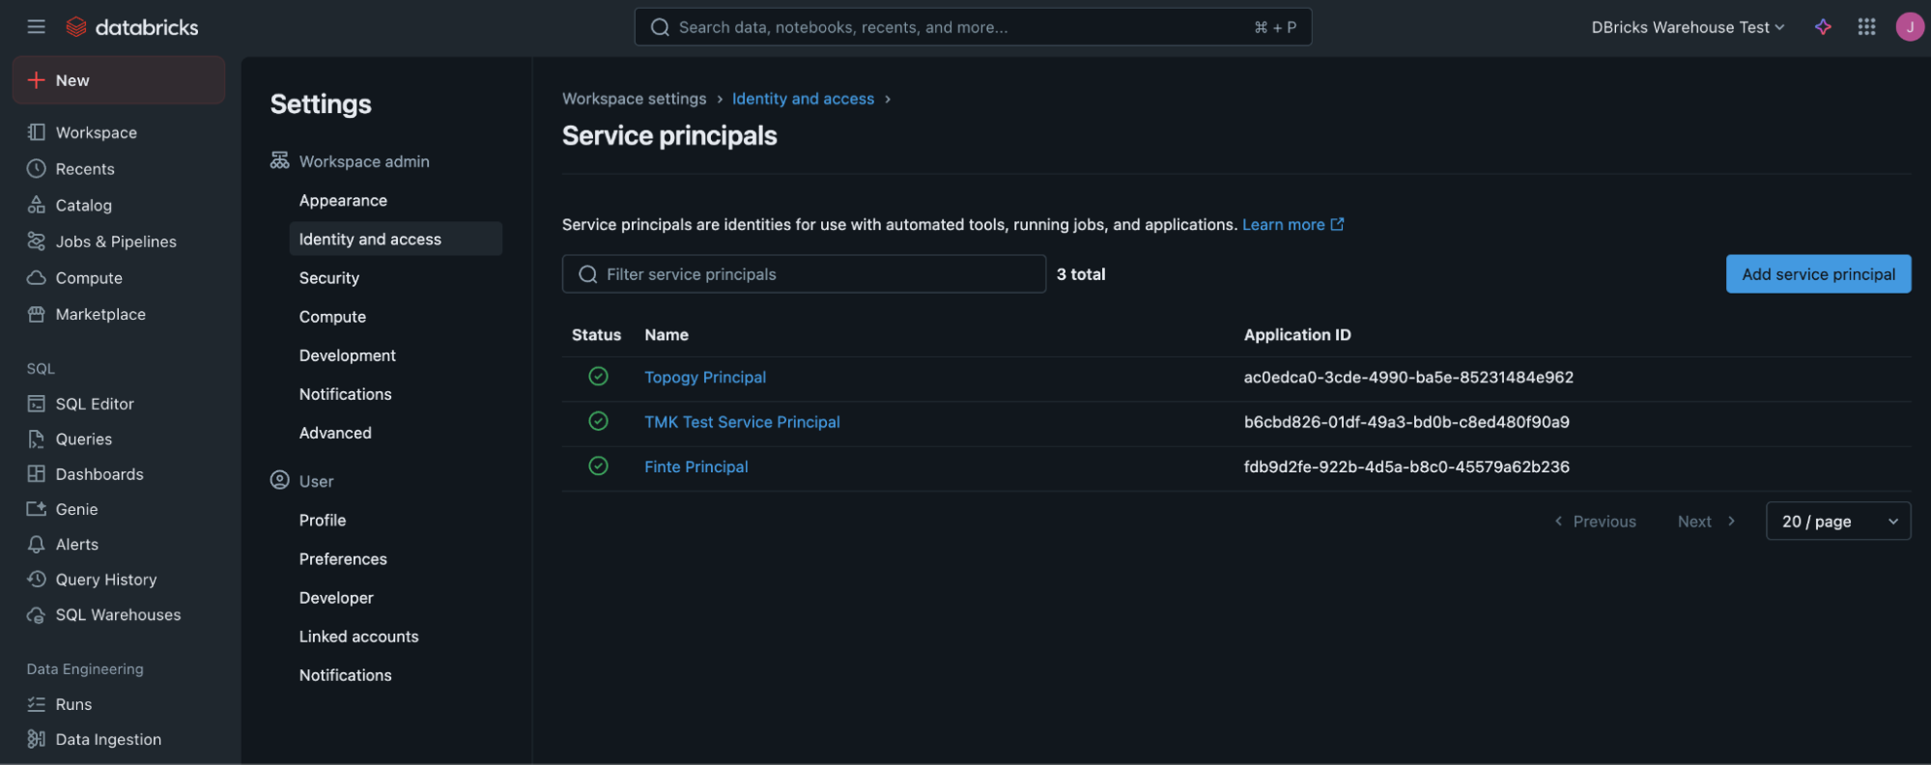Open Linked accounts settings
Image resolution: width=1931 pixels, height=765 pixels.
[358, 637]
